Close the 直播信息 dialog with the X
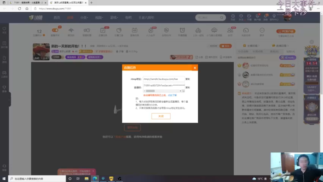 195,68
